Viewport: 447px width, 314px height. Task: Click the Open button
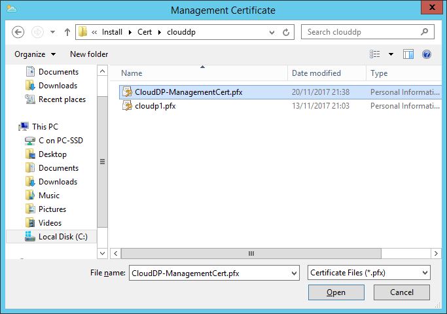coord(336,292)
